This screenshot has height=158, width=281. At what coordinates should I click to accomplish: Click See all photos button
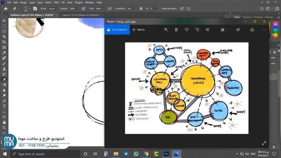(117, 30)
